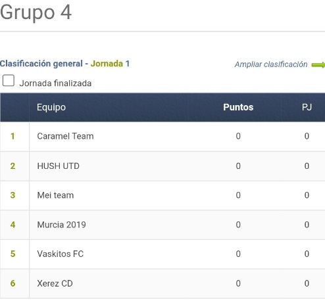
Task: Click Caramel Team's Puntos value
Action: (x=238, y=136)
